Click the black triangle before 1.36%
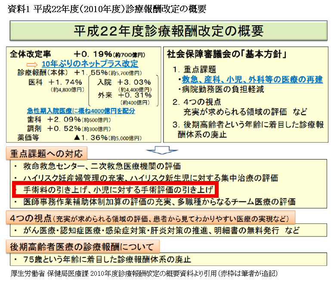This screenshot has height=281, width=334. pos(77,138)
